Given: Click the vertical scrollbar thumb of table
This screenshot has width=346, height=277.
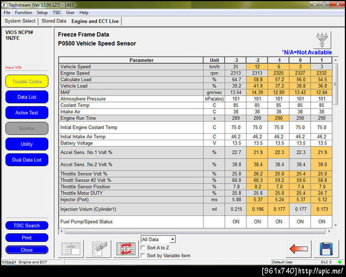Looking at the screenshot, I should point(336,84).
